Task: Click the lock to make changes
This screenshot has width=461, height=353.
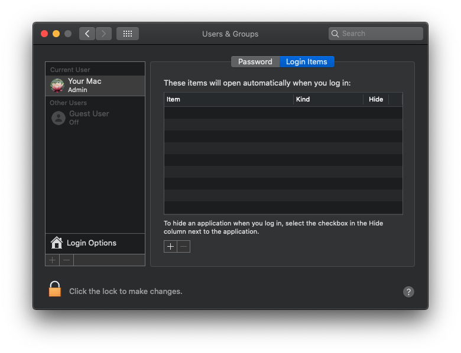Action: [55, 289]
